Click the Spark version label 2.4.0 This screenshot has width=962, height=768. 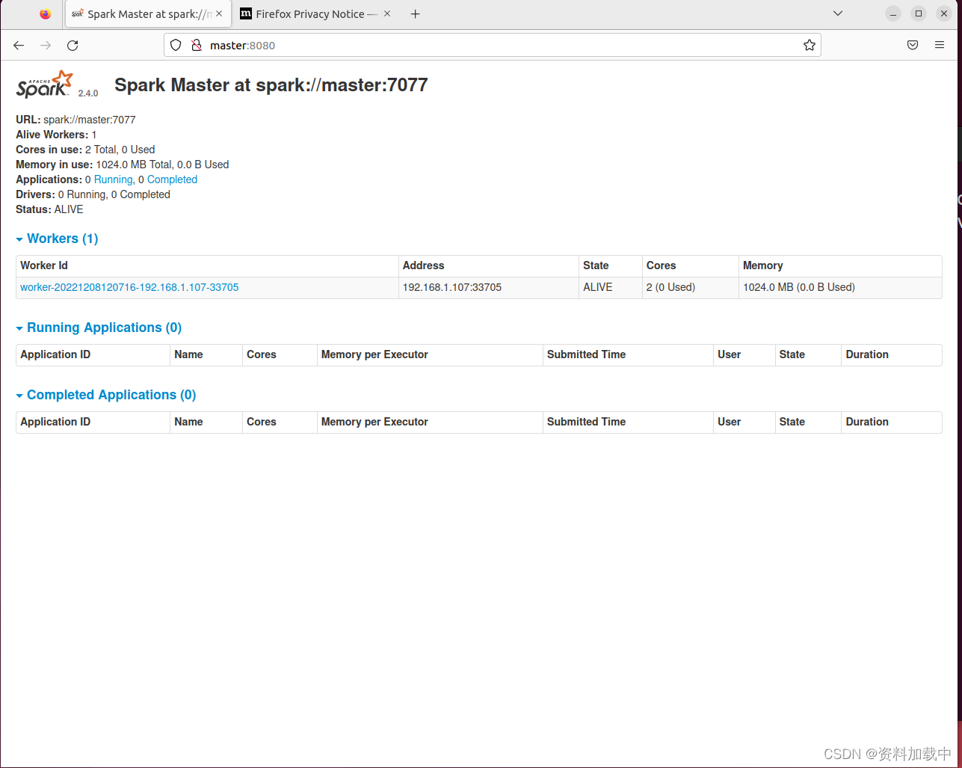coord(88,93)
